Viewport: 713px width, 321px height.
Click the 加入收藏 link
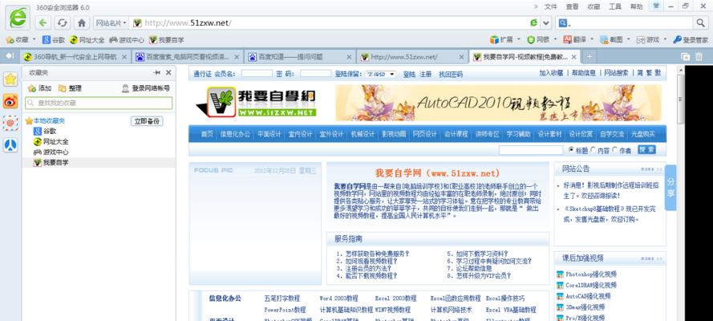(551, 73)
